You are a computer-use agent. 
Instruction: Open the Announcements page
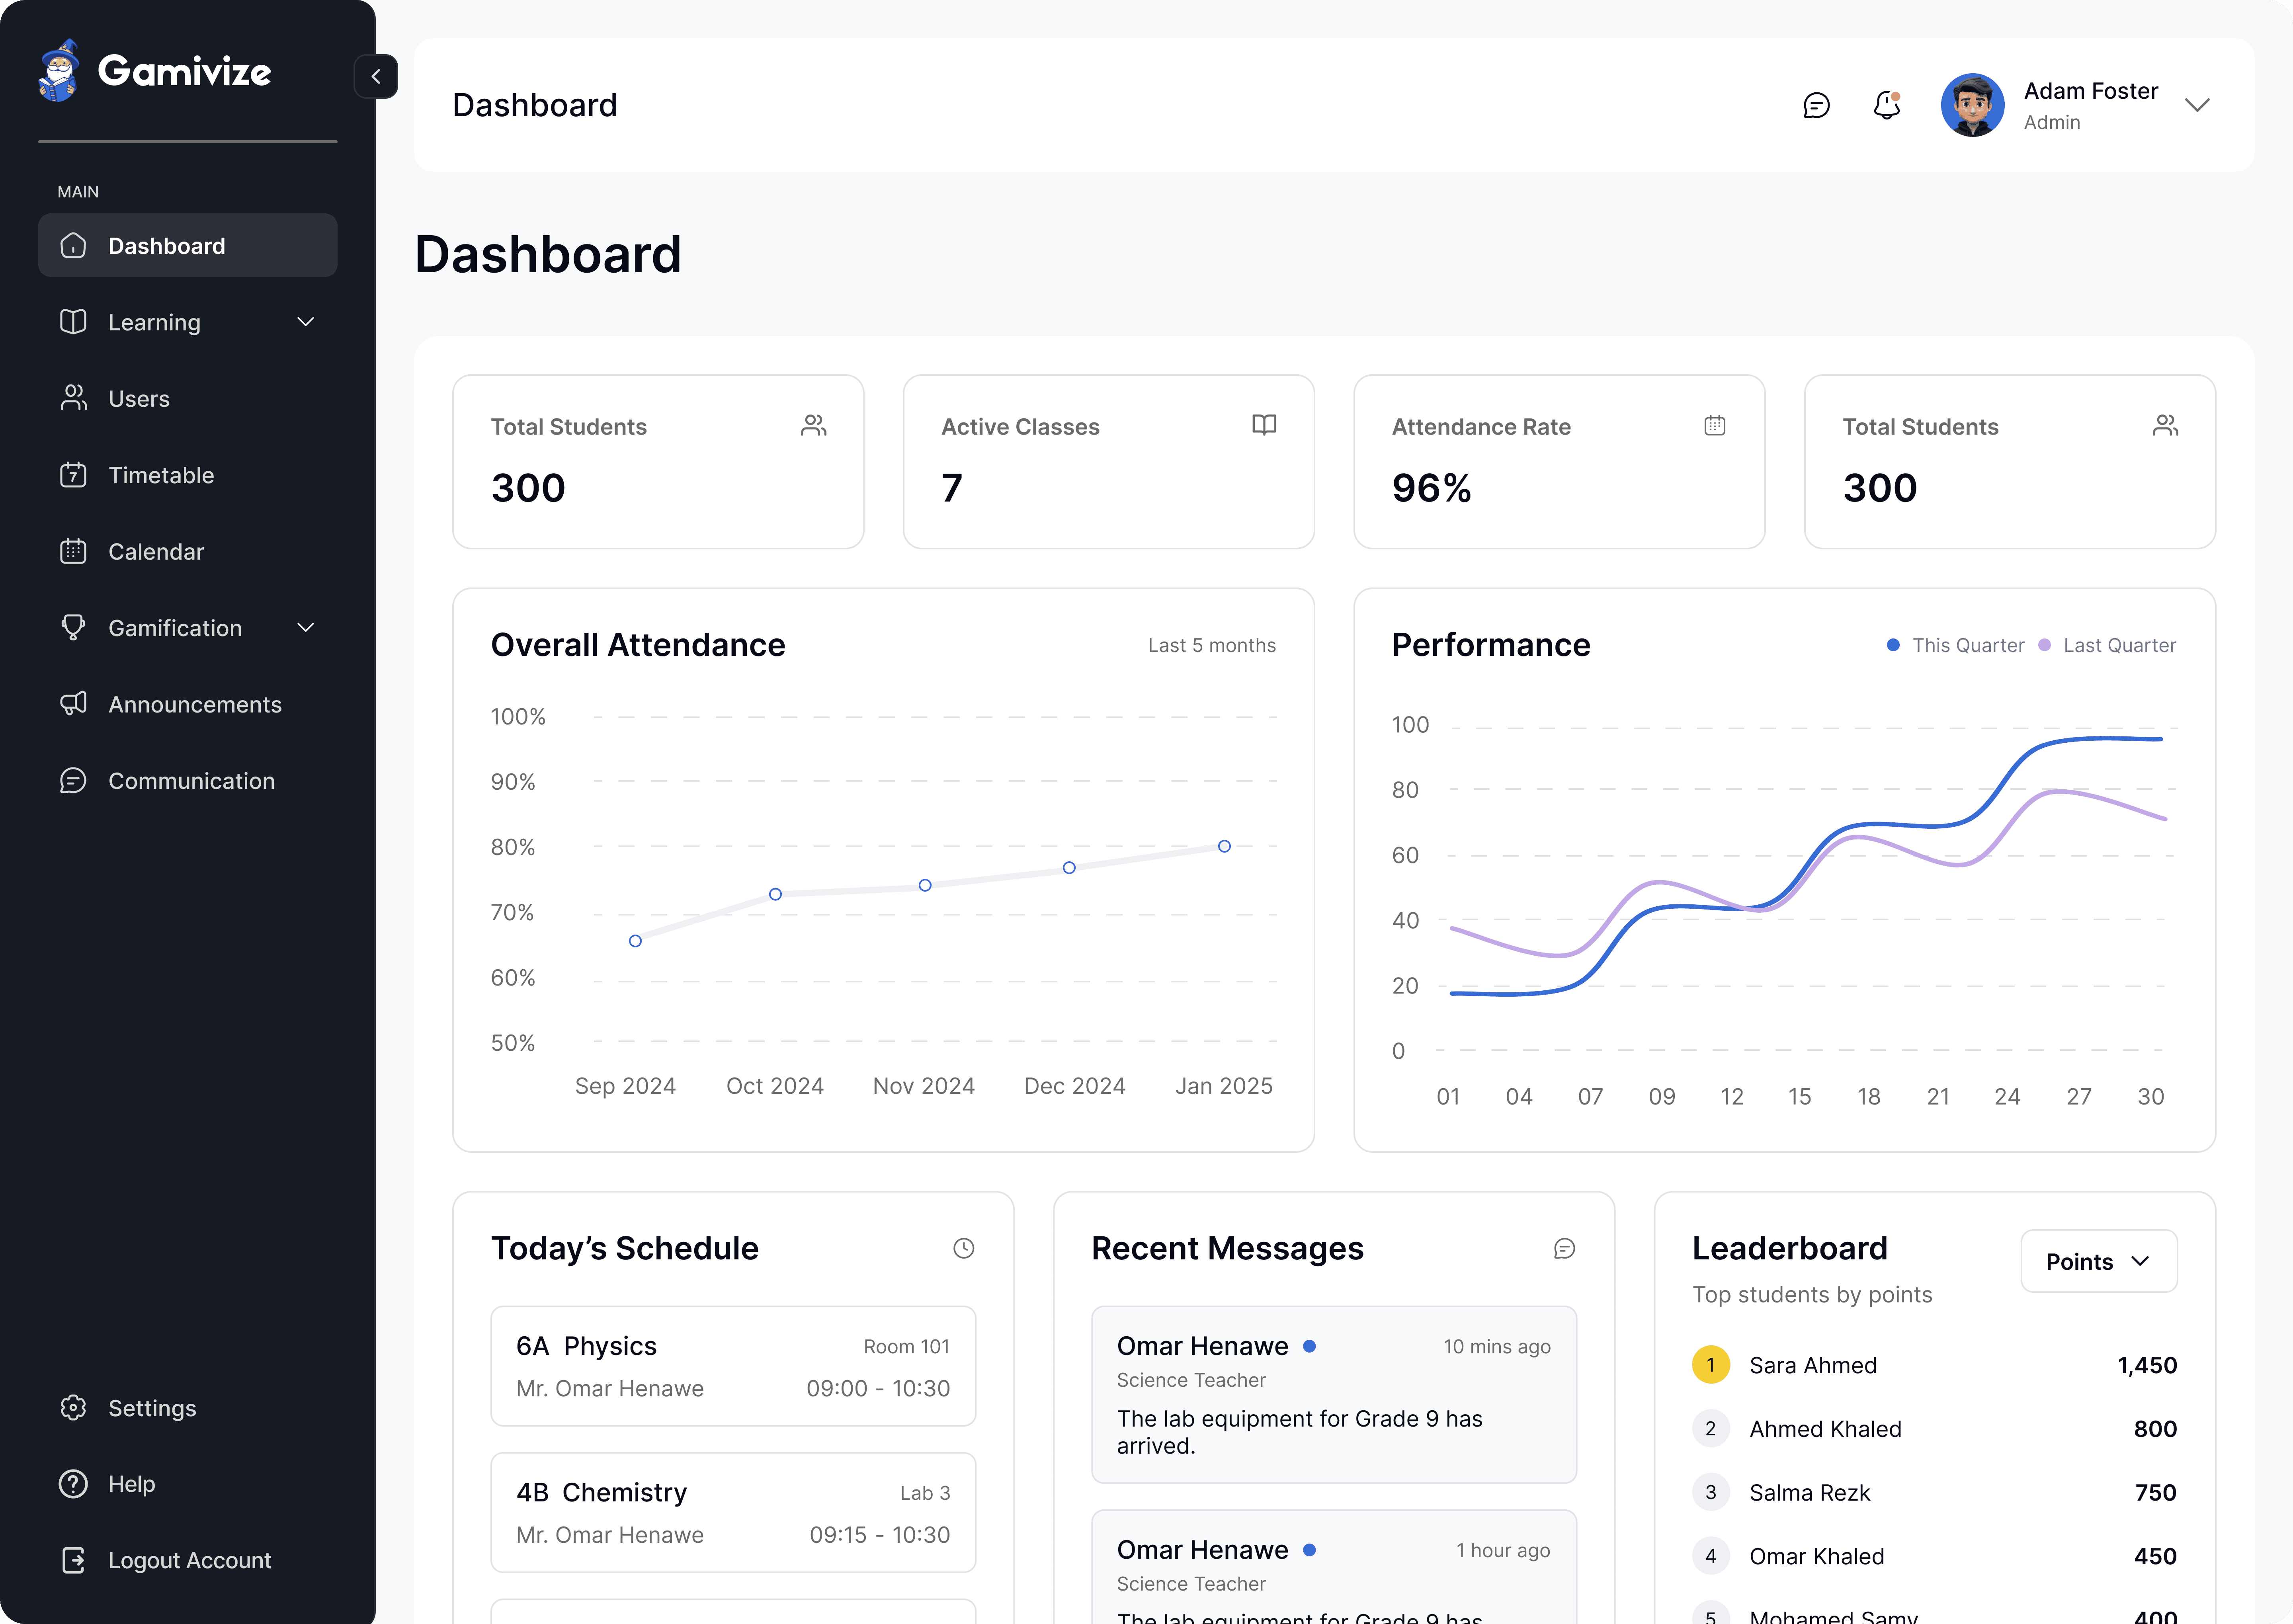pos(187,704)
